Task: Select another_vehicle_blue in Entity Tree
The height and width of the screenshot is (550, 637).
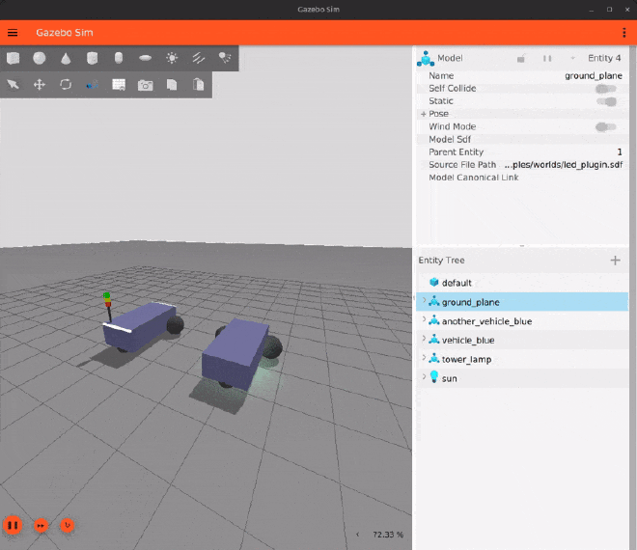Action: pyautogui.click(x=486, y=321)
